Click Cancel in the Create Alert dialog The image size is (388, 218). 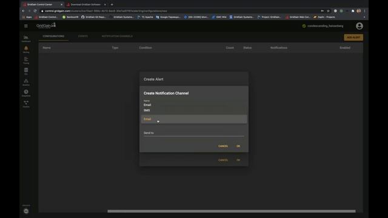point(223,160)
